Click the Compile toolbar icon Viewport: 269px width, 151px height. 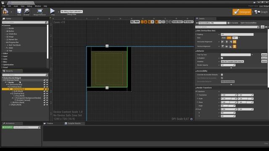(5, 12)
